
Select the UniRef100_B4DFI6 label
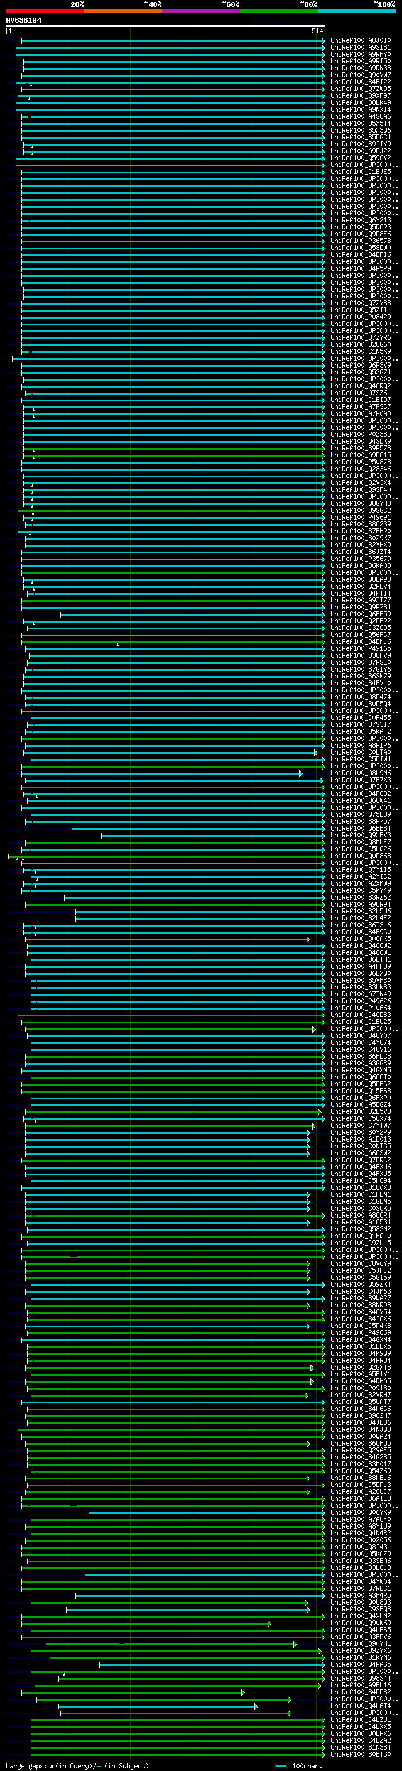click(361, 255)
